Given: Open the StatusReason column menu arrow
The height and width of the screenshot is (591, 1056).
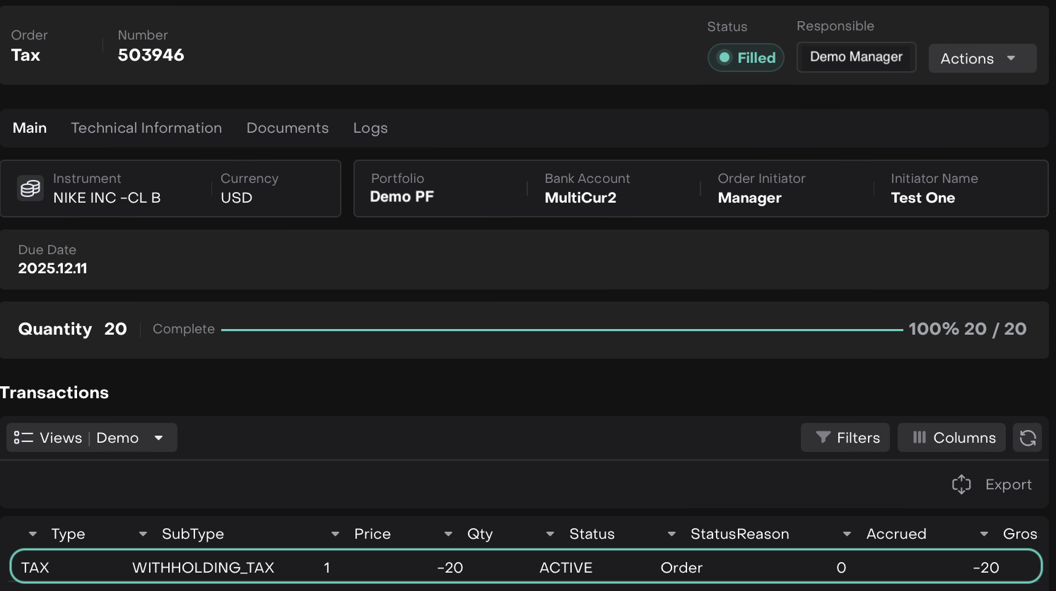Looking at the screenshot, I should point(671,535).
